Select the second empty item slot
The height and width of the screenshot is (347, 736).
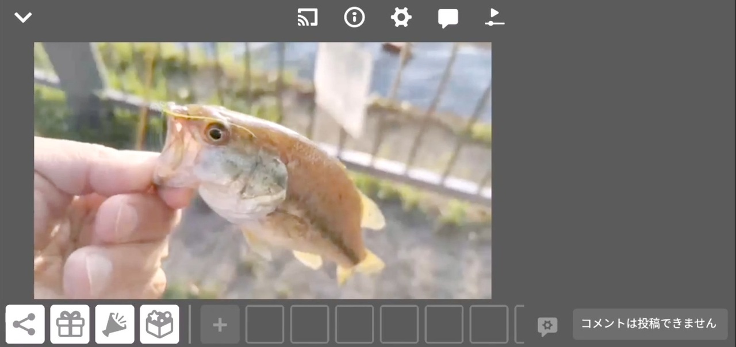[x=310, y=325]
